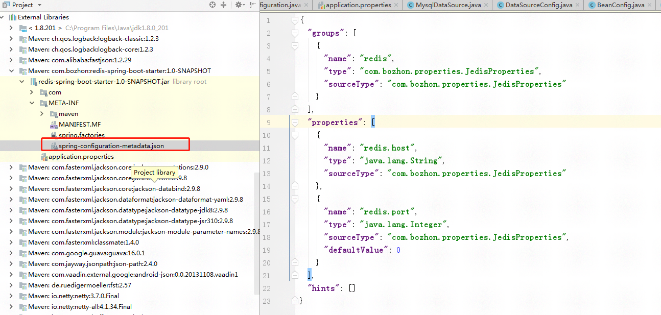Collapse the redis-spring-boot-starter jar chevron

pyautogui.click(x=21, y=82)
